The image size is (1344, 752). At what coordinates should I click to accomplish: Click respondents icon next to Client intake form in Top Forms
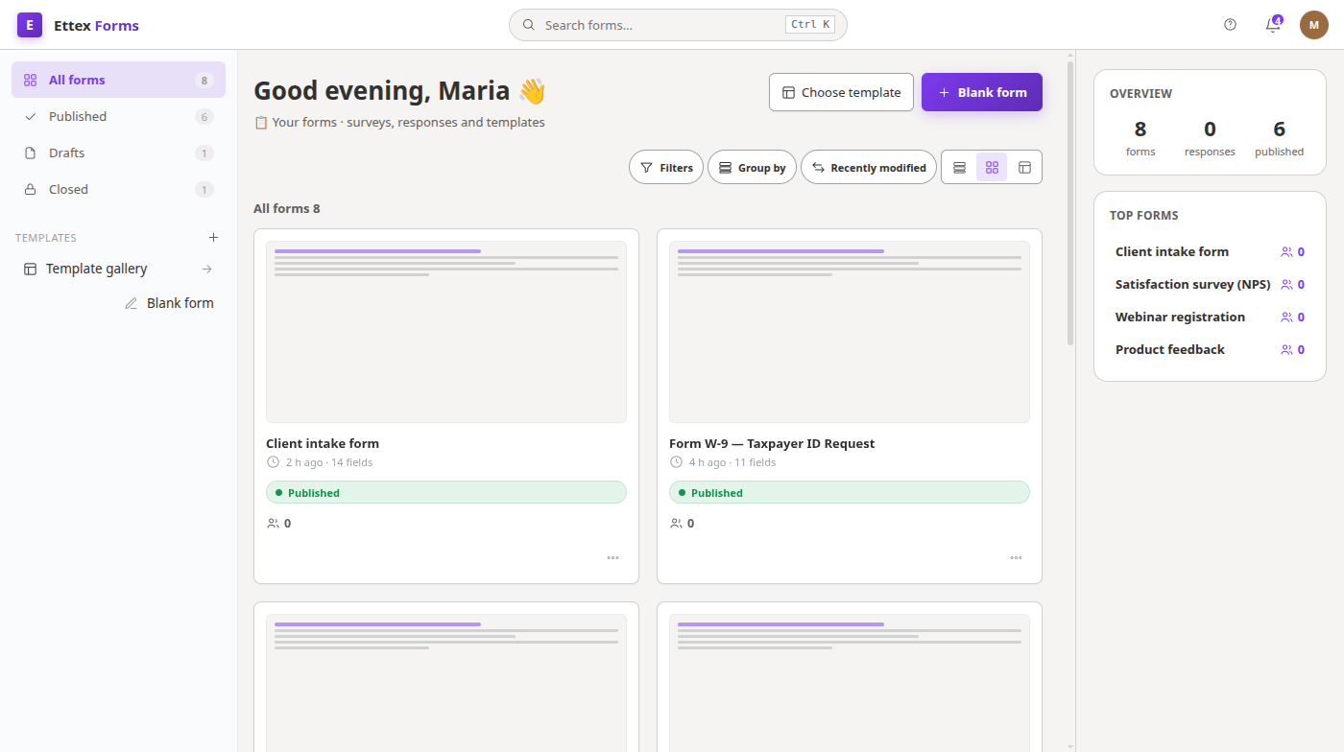[1286, 252]
